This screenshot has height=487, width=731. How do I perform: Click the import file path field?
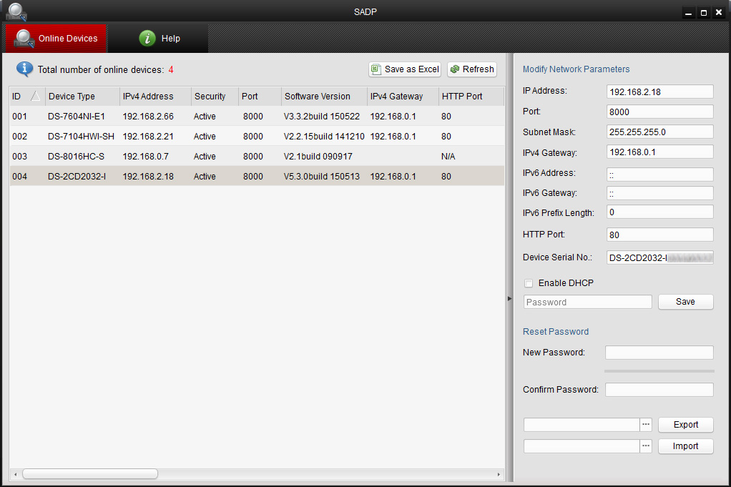(582, 446)
